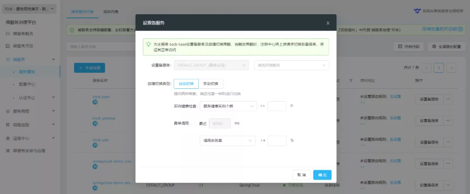Open the DEFAULT_GROUP service group dropdown

(211, 65)
